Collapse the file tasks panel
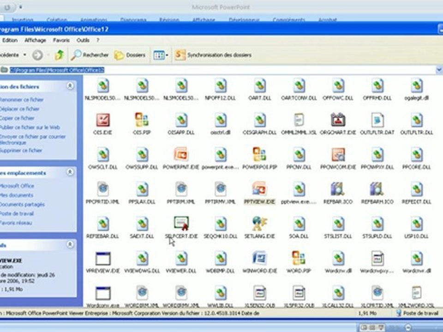The height and width of the screenshot is (332, 443). pyautogui.click(x=70, y=86)
